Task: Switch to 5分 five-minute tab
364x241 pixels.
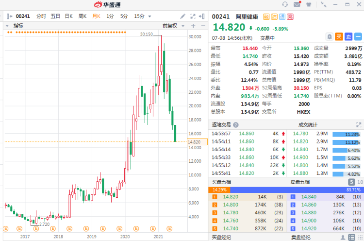Action: (124, 16)
